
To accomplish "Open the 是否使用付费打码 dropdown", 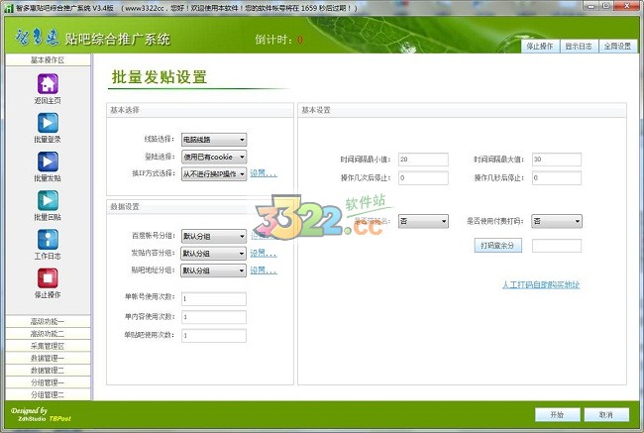I will (557, 221).
